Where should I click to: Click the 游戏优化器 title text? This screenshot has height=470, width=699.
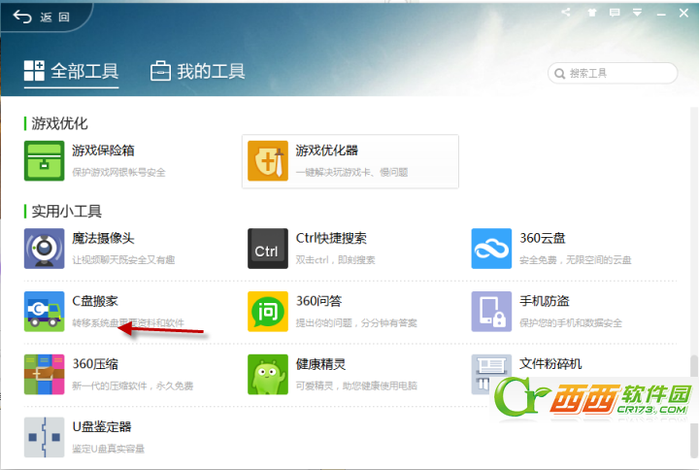(327, 151)
